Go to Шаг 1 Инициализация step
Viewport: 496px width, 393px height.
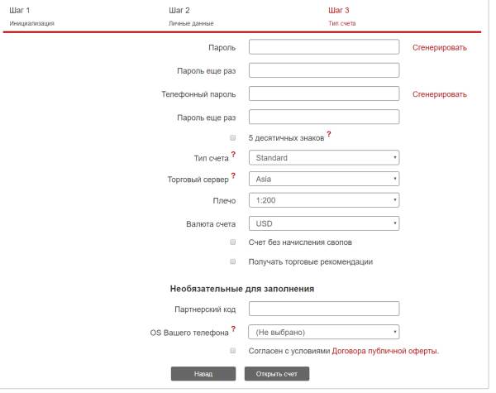click(31, 16)
